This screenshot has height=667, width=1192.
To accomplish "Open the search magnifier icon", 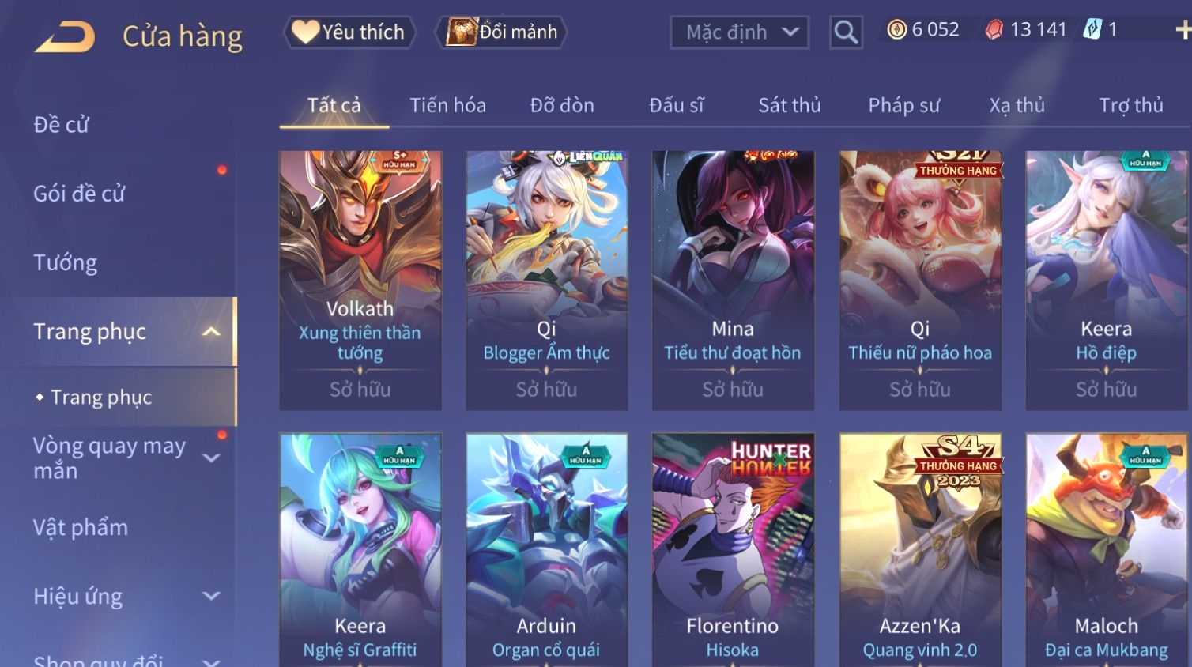I will (846, 32).
